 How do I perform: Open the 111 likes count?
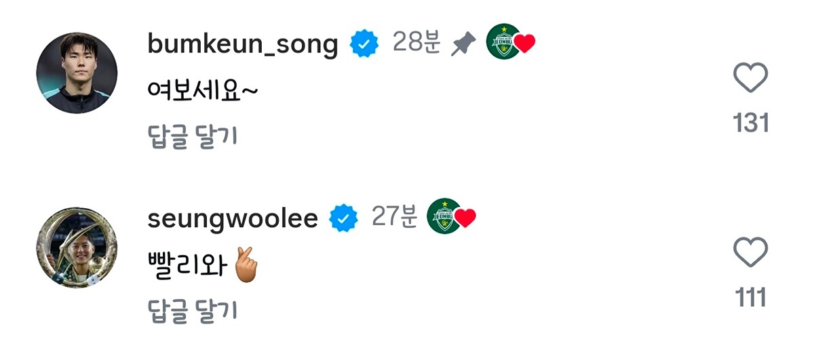click(x=751, y=298)
